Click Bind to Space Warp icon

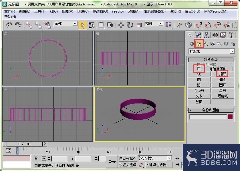click(47, 25)
